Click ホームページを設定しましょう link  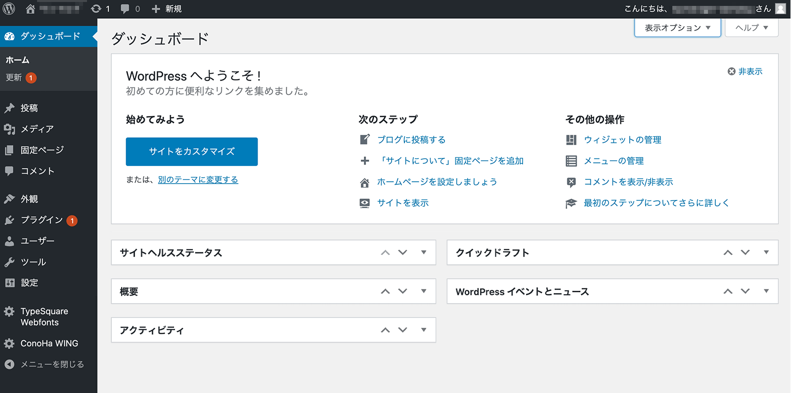click(x=437, y=182)
